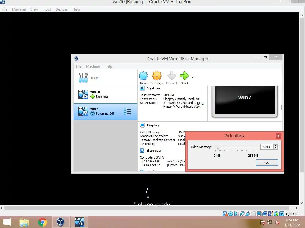Start win7 with the green arrow
This screenshot has height=228, width=305.
tap(184, 76)
